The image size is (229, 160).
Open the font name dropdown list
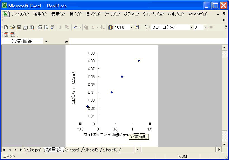tap(191, 28)
